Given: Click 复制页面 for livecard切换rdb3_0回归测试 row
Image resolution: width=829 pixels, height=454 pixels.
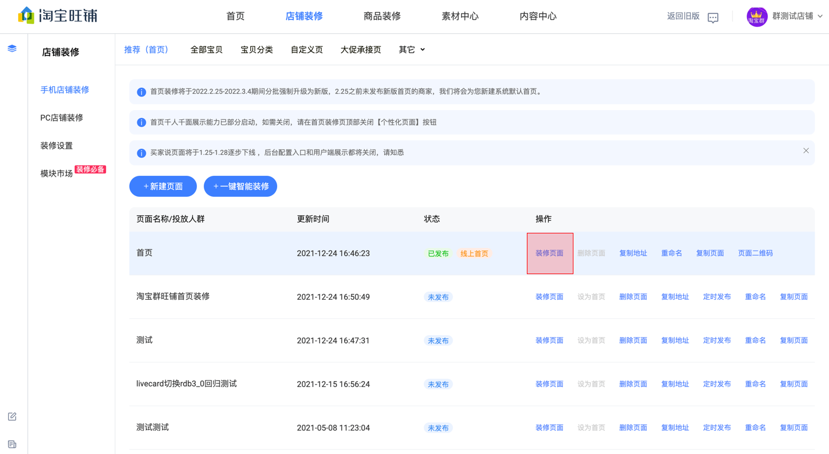Looking at the screenshot, I should (794, 384).
